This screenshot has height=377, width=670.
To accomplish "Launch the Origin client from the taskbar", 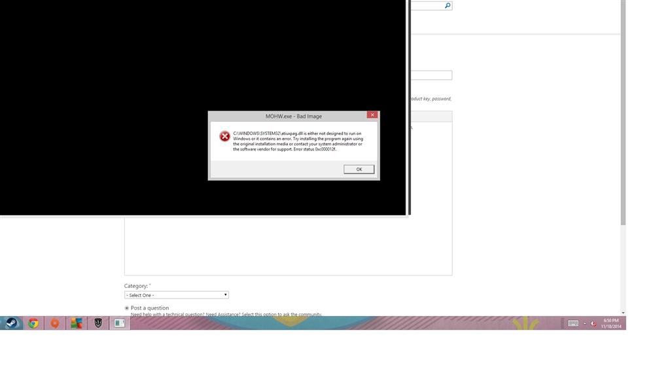I will point(55,323).
